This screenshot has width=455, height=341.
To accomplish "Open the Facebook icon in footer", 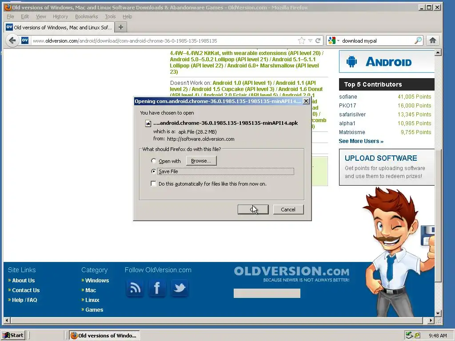I will tap(157, 288).
